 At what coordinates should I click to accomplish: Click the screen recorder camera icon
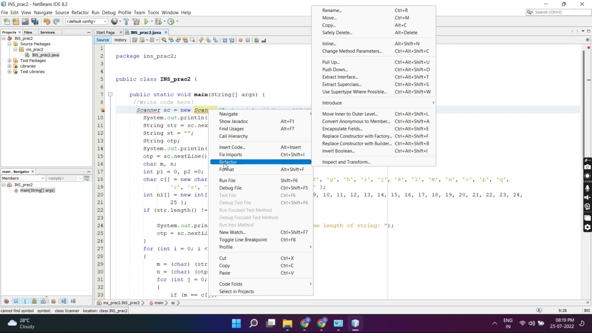(588, 166)
